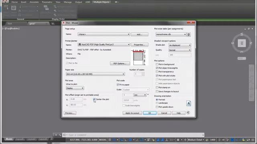The height and width of the screenshot is (144, 257).
Task: Click the workspace switching gear icon
Action: (x=178, y=140)
